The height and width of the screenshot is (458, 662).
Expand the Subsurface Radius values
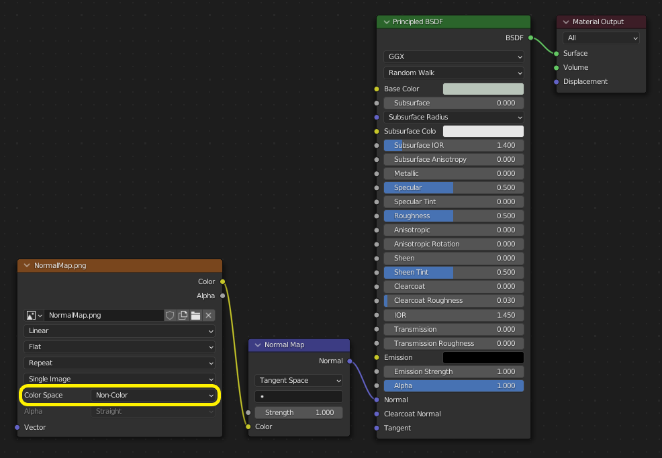coord(453,117)
